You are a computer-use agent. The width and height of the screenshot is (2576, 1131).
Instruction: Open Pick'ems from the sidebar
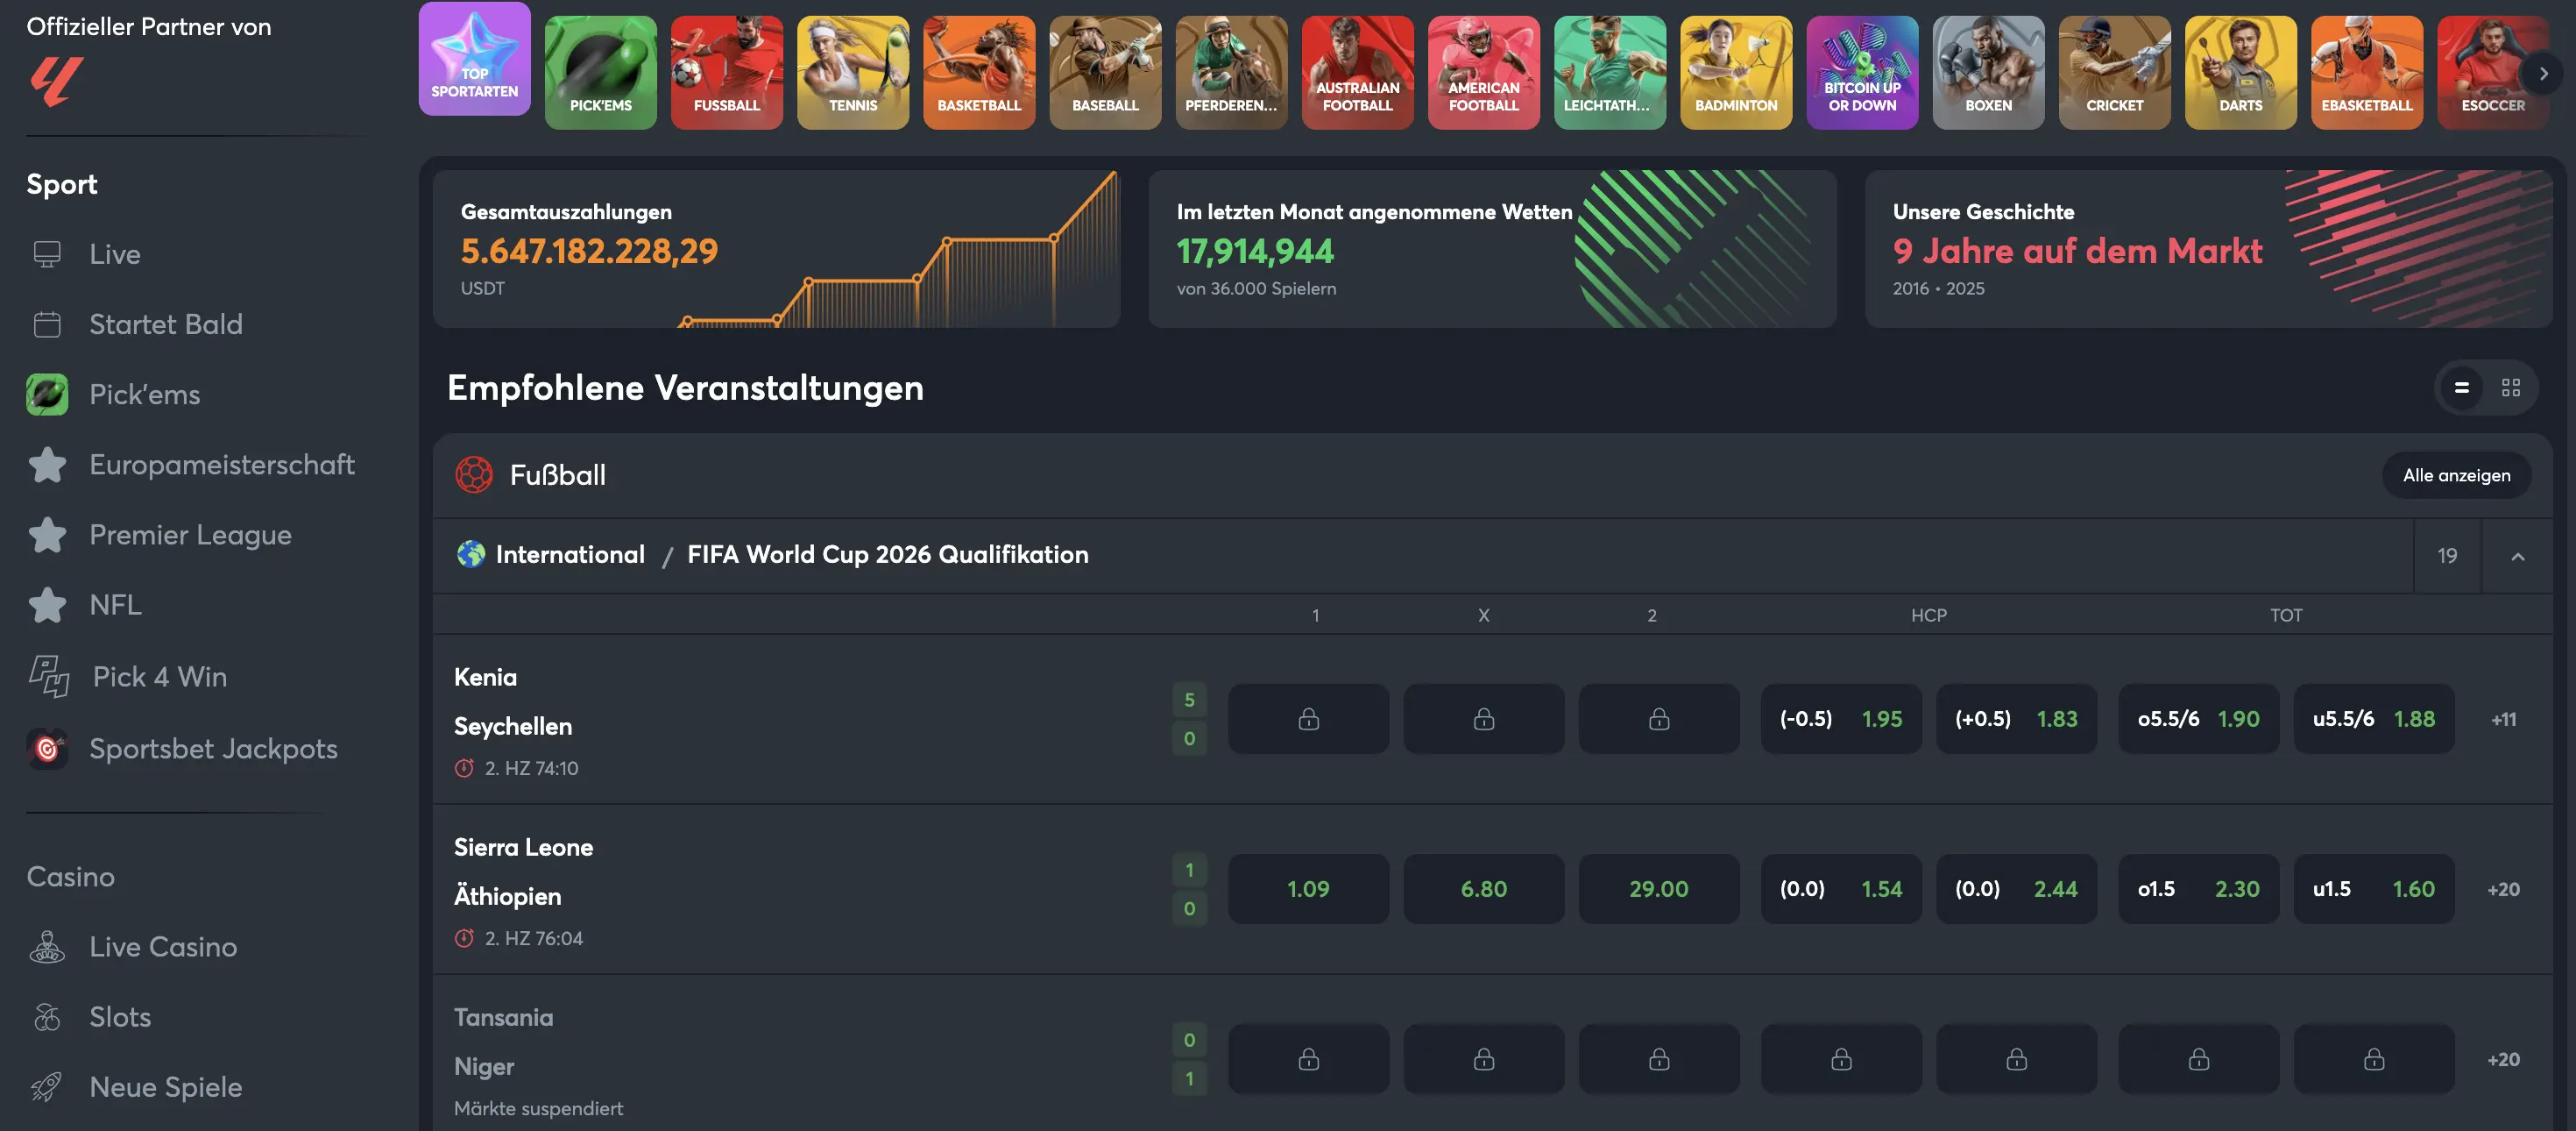pos(144,395)
